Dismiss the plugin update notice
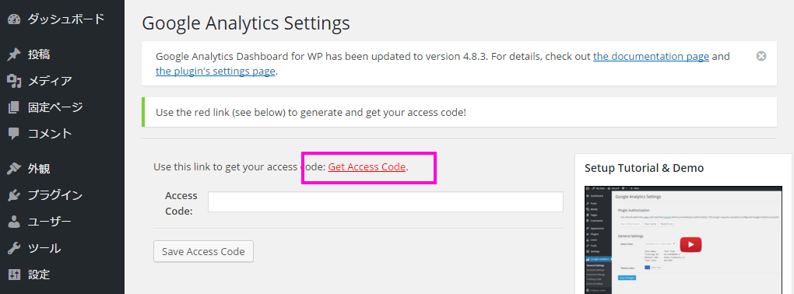The width and height of the screenshot is (794, 294). [761, 56]
